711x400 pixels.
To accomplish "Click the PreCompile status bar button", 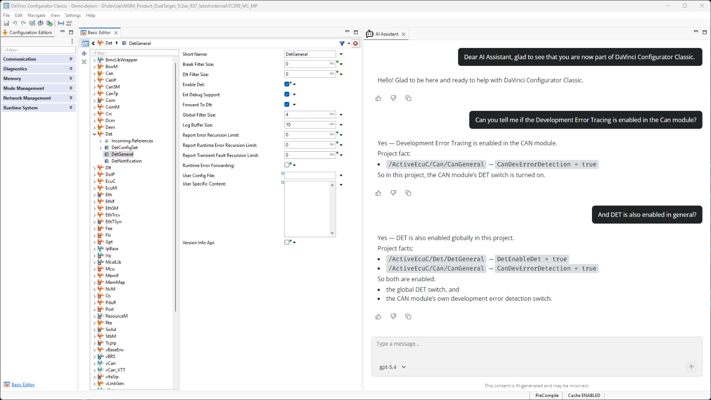I will point(547,396).
